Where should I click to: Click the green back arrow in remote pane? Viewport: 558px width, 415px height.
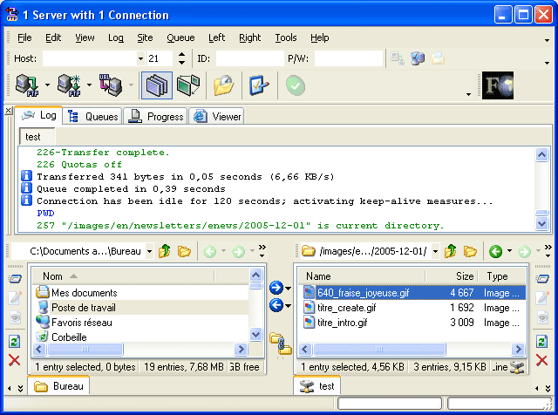[495, 252]
